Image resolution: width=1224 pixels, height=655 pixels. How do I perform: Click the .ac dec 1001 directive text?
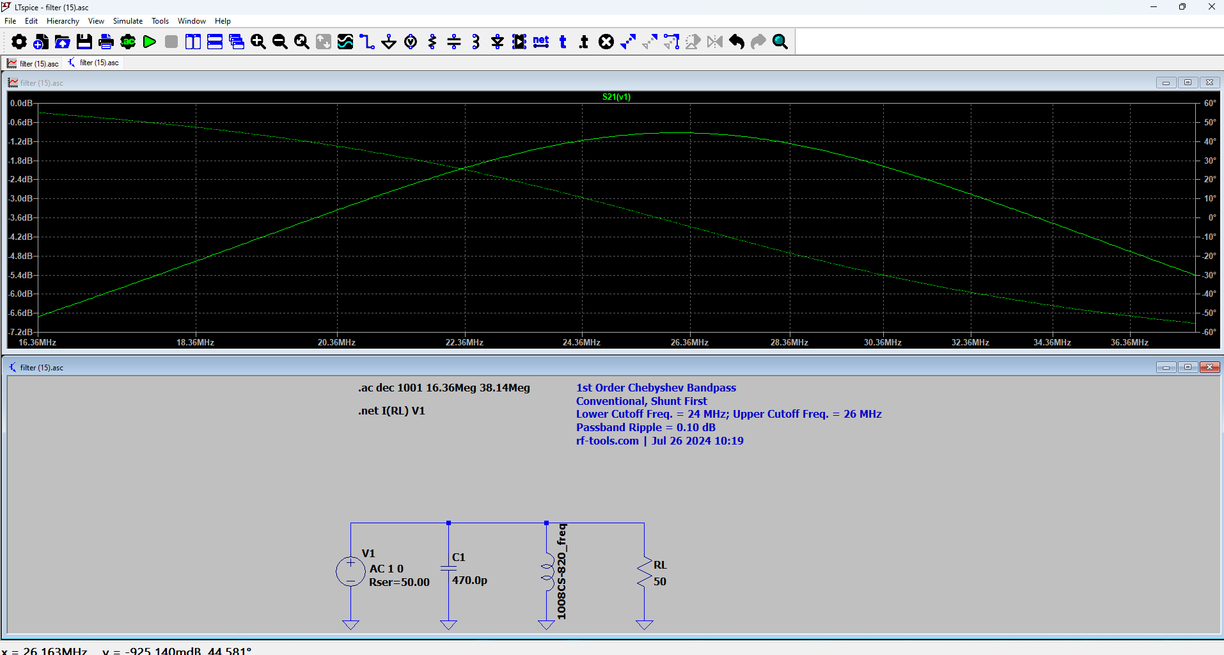[444, 388]
